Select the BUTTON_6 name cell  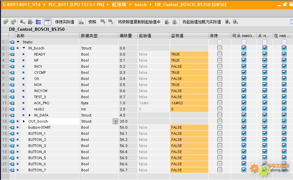47,164
